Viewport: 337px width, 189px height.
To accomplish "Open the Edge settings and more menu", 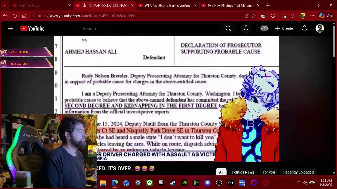I will click(312, 16).
